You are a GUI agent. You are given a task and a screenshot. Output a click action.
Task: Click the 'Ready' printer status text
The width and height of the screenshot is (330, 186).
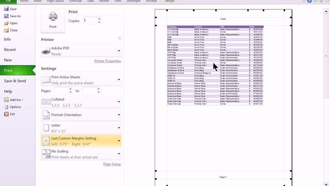[56, 54]
